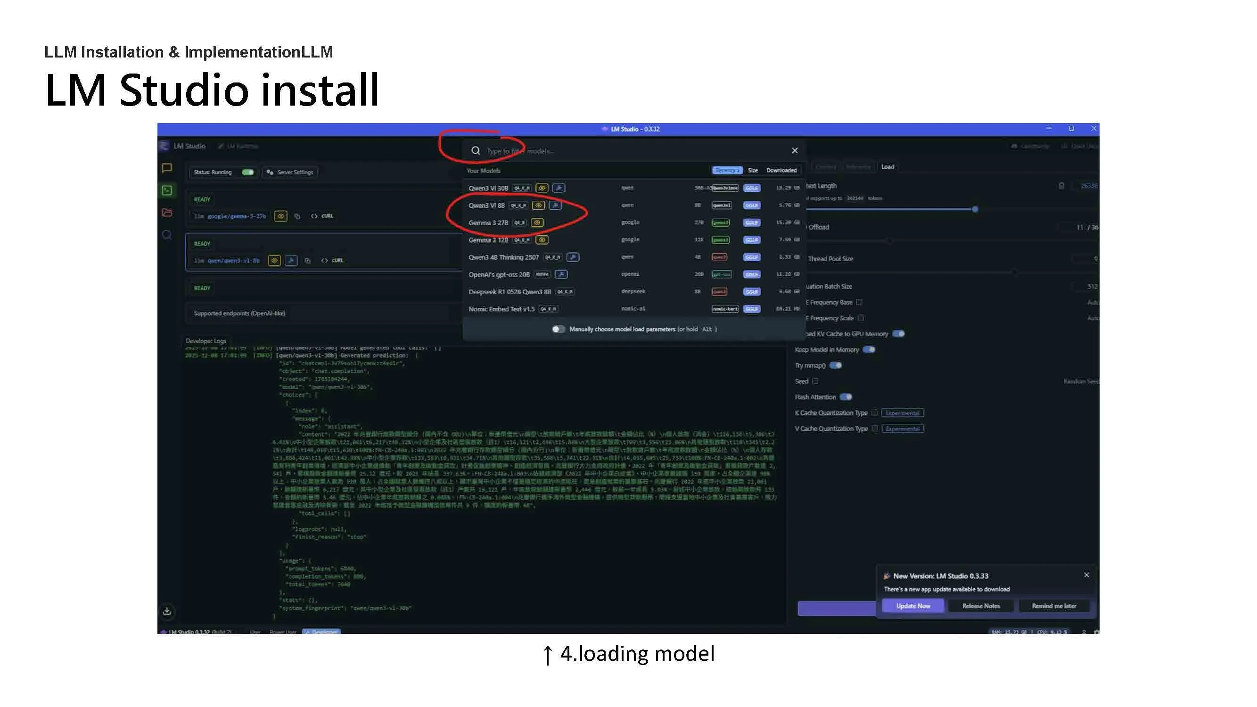Tick the K Cache Quantization Type checkbox
Image resolution: width=1257 pixels, height=707 pixels.
[874, 413]
